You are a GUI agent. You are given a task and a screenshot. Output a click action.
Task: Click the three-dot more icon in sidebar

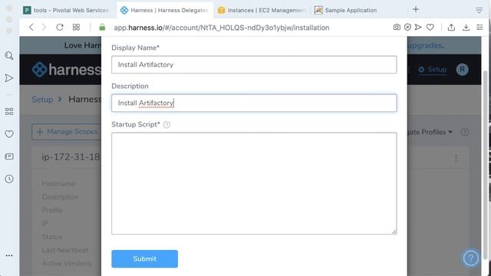pyautogui.click(x=9, y=255)
